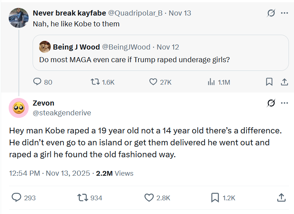Reply to Zevon's post

(17, 197)
